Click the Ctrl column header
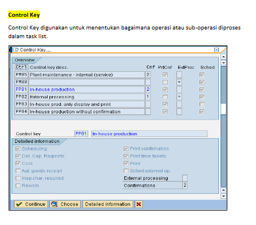 click(x=21, y=67)
